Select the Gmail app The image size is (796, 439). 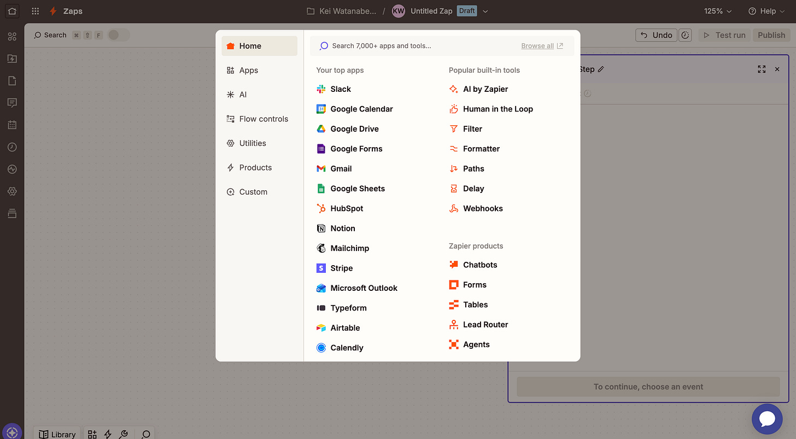(x=334, y=168)
